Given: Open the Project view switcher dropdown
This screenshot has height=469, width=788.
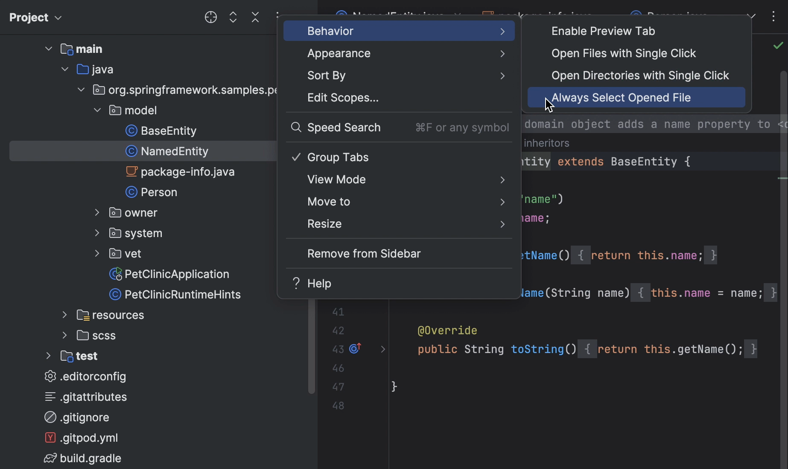Looking at the screenshot, I should [x=58, y=17].
